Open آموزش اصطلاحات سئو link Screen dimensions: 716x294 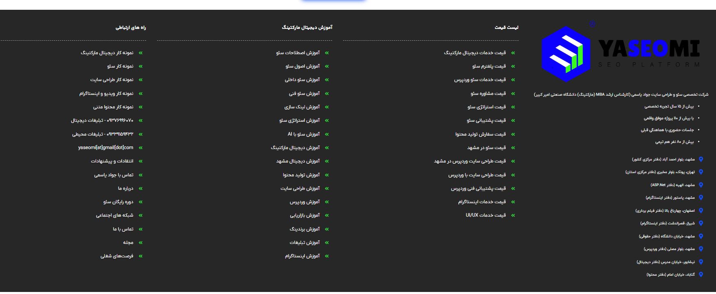(298, 53)
